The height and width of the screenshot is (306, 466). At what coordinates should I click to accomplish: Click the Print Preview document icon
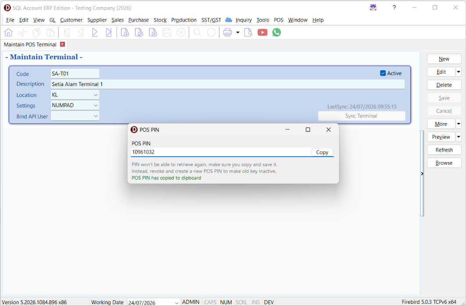click(x=248, y=32)
